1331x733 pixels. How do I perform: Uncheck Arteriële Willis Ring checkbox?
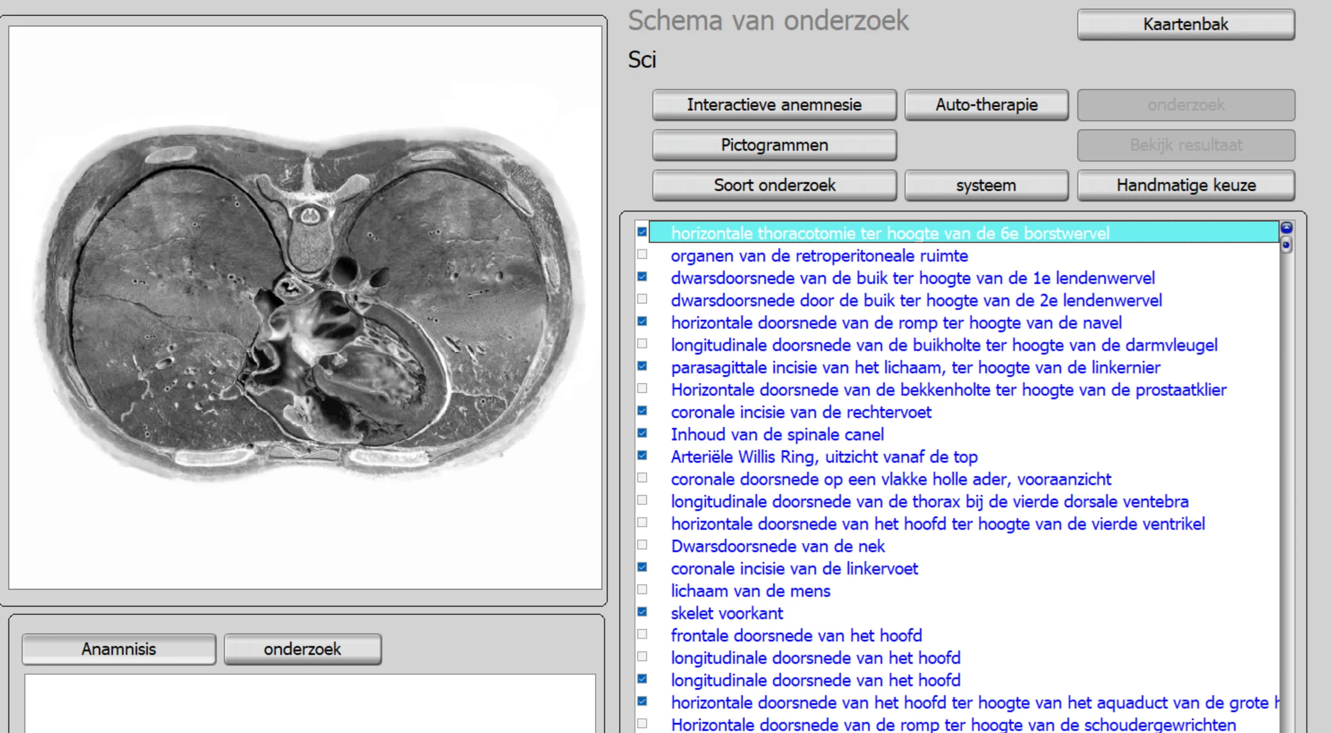pyautogui.click(x=642, y=455)
